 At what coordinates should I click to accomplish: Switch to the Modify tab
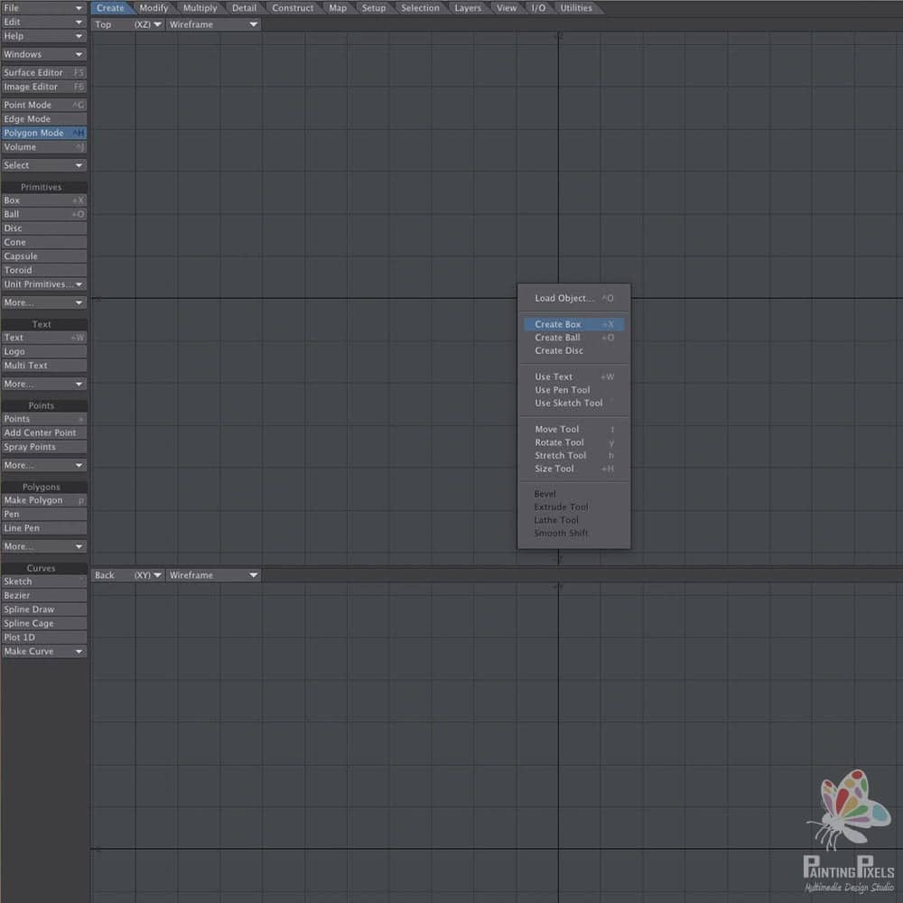point(154,8)
